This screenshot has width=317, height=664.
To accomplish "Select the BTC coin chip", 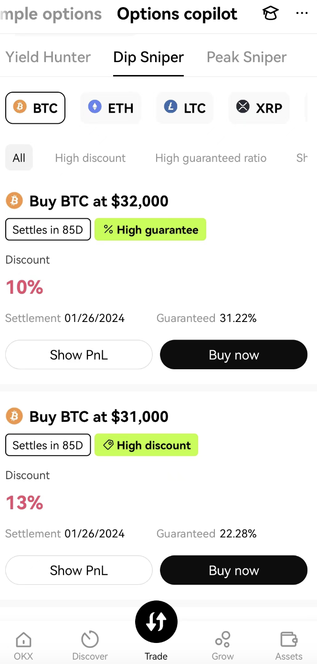I will coord(35,108).
